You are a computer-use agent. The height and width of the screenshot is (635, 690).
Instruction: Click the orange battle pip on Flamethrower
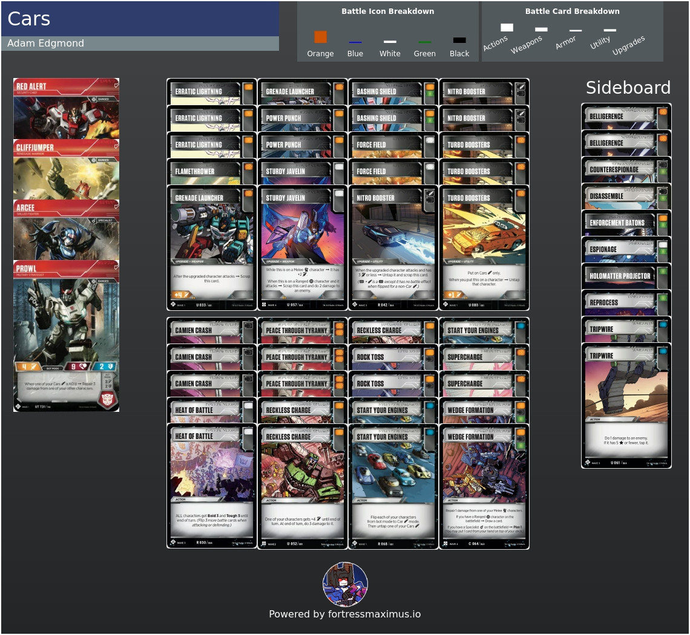tap(248, 167)
